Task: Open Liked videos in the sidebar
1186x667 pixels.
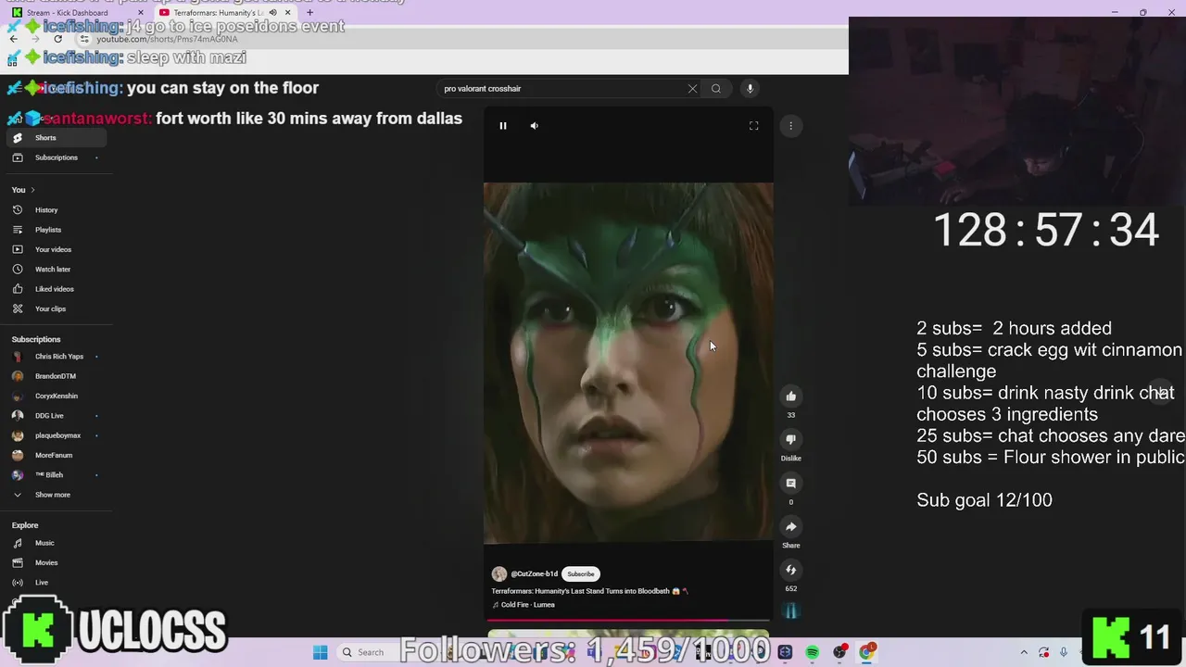Action: [56, 289]
